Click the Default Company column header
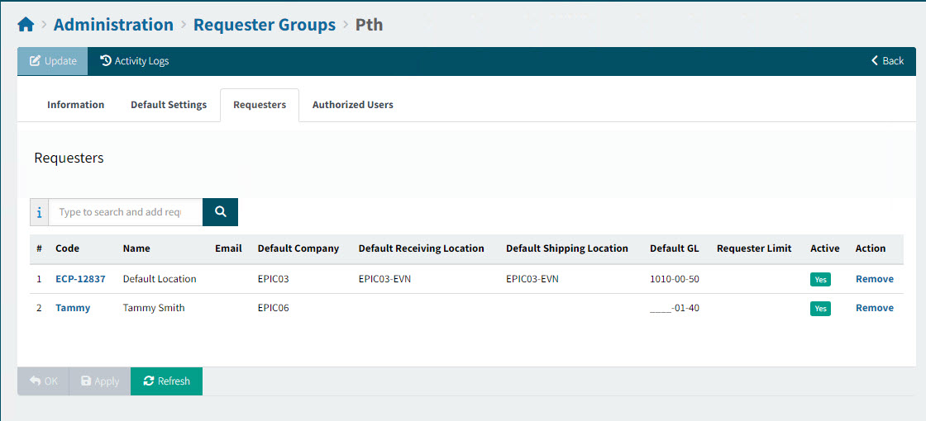 tap(298, 248)
